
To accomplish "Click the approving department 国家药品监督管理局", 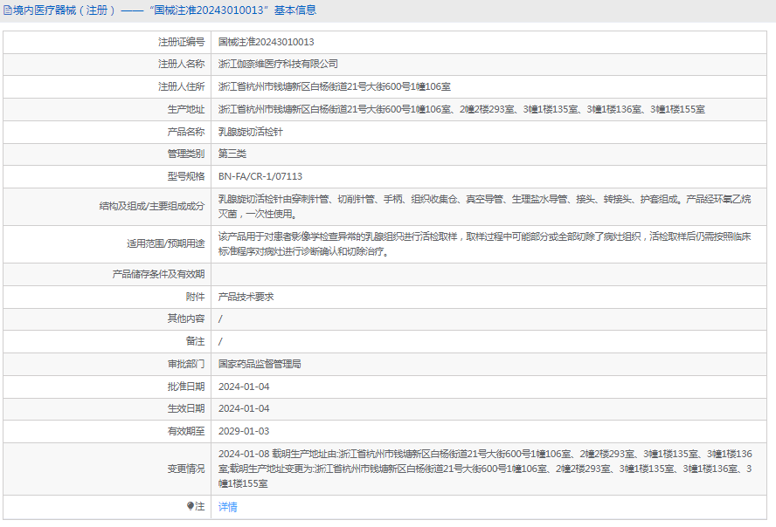I will coord(260,364).
